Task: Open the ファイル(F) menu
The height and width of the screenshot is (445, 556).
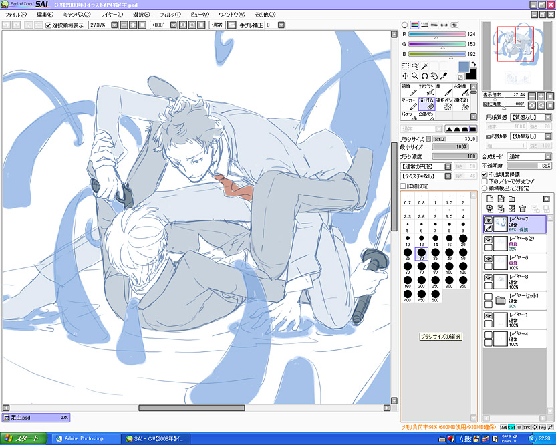Action: coord(15,15)
